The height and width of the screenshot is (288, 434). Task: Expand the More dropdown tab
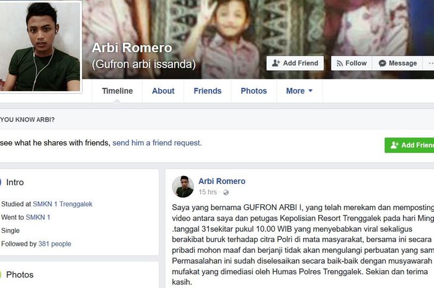299,91
